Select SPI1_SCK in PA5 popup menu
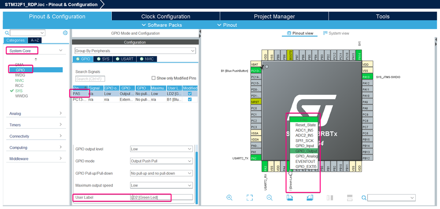 304,141
